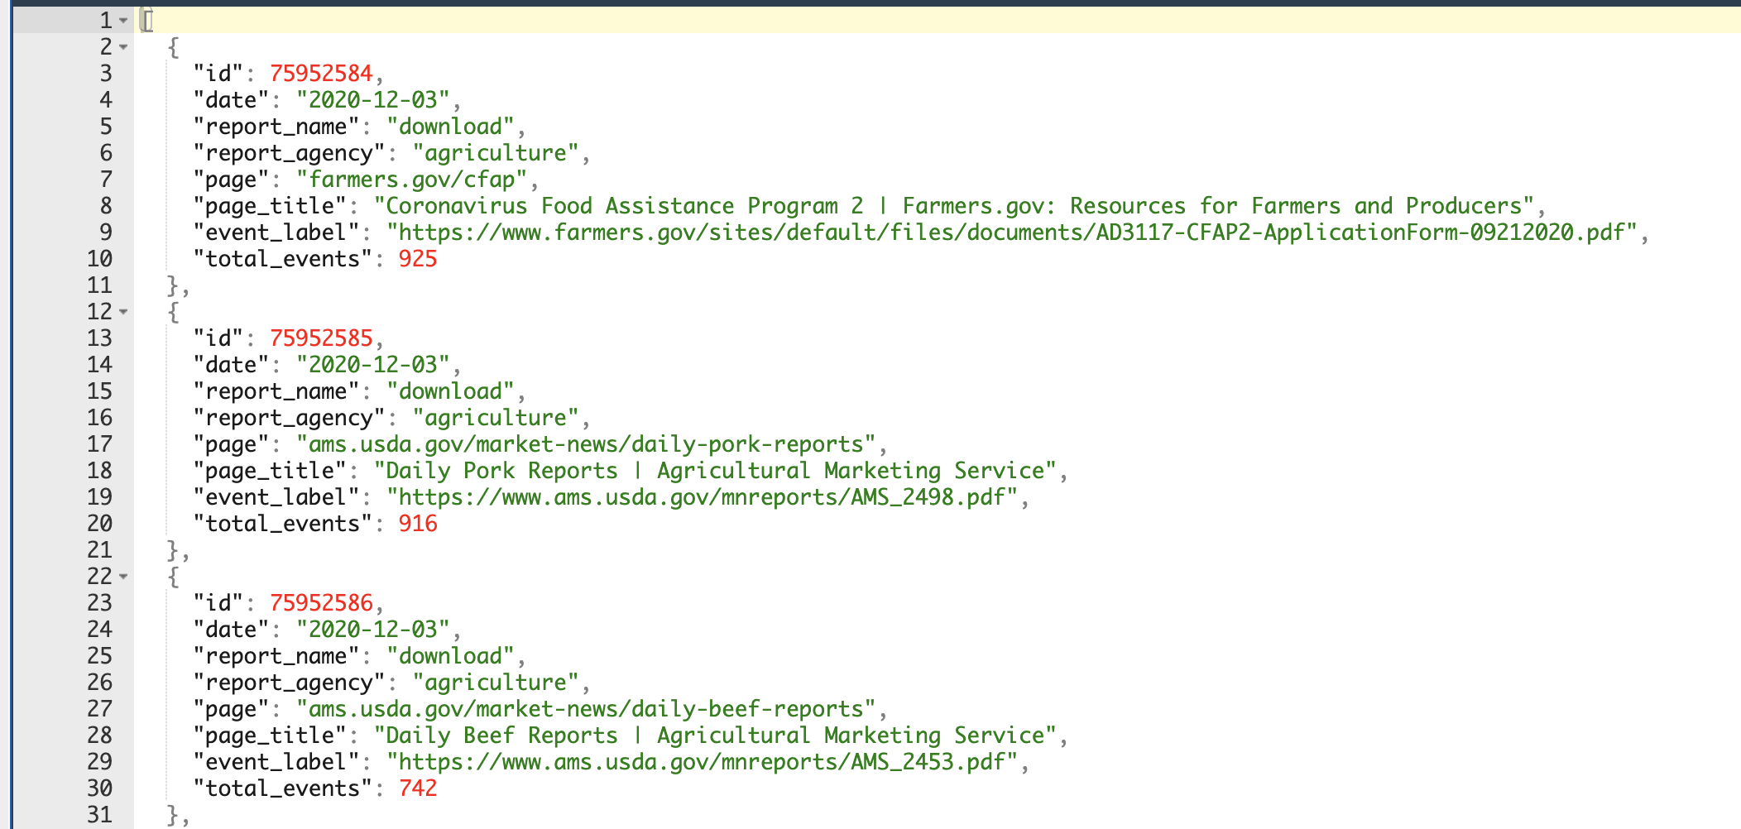Collapse the object fold arrow on line 12
This screenshot has height=829, width=1741.
pos(123,312)
